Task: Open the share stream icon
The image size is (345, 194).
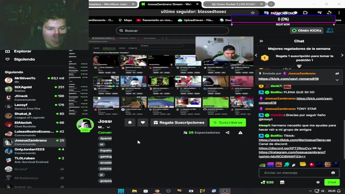Action: [227, 133]
